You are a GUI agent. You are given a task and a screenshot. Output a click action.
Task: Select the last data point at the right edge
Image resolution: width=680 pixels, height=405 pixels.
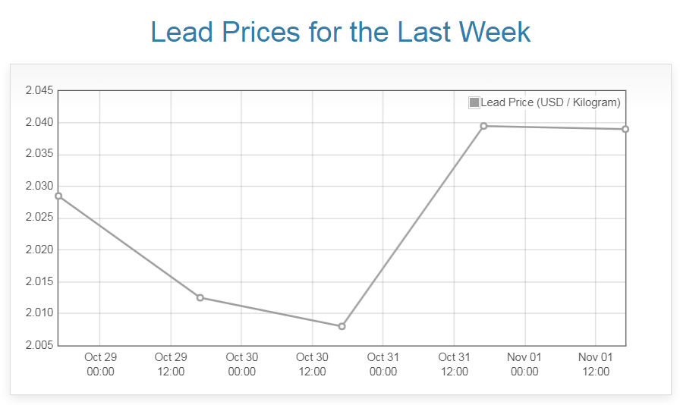(x=625, y=129)
